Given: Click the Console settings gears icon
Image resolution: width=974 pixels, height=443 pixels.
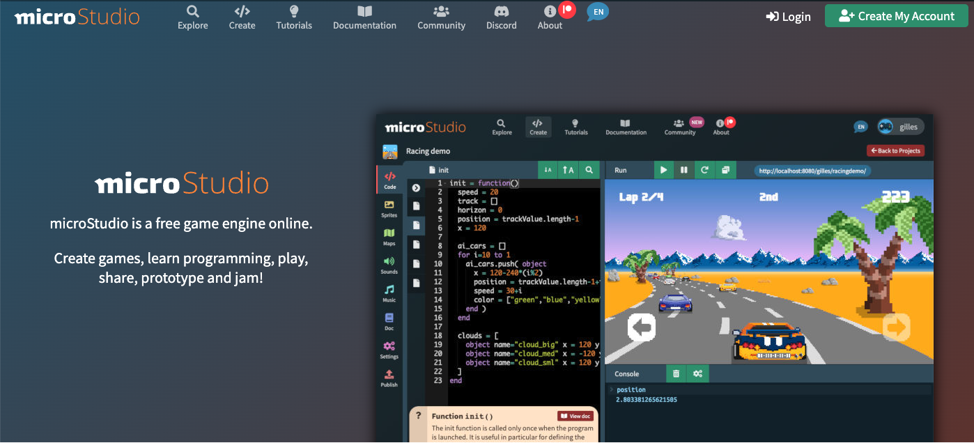Looking at the screenshot, I should 697,374.
